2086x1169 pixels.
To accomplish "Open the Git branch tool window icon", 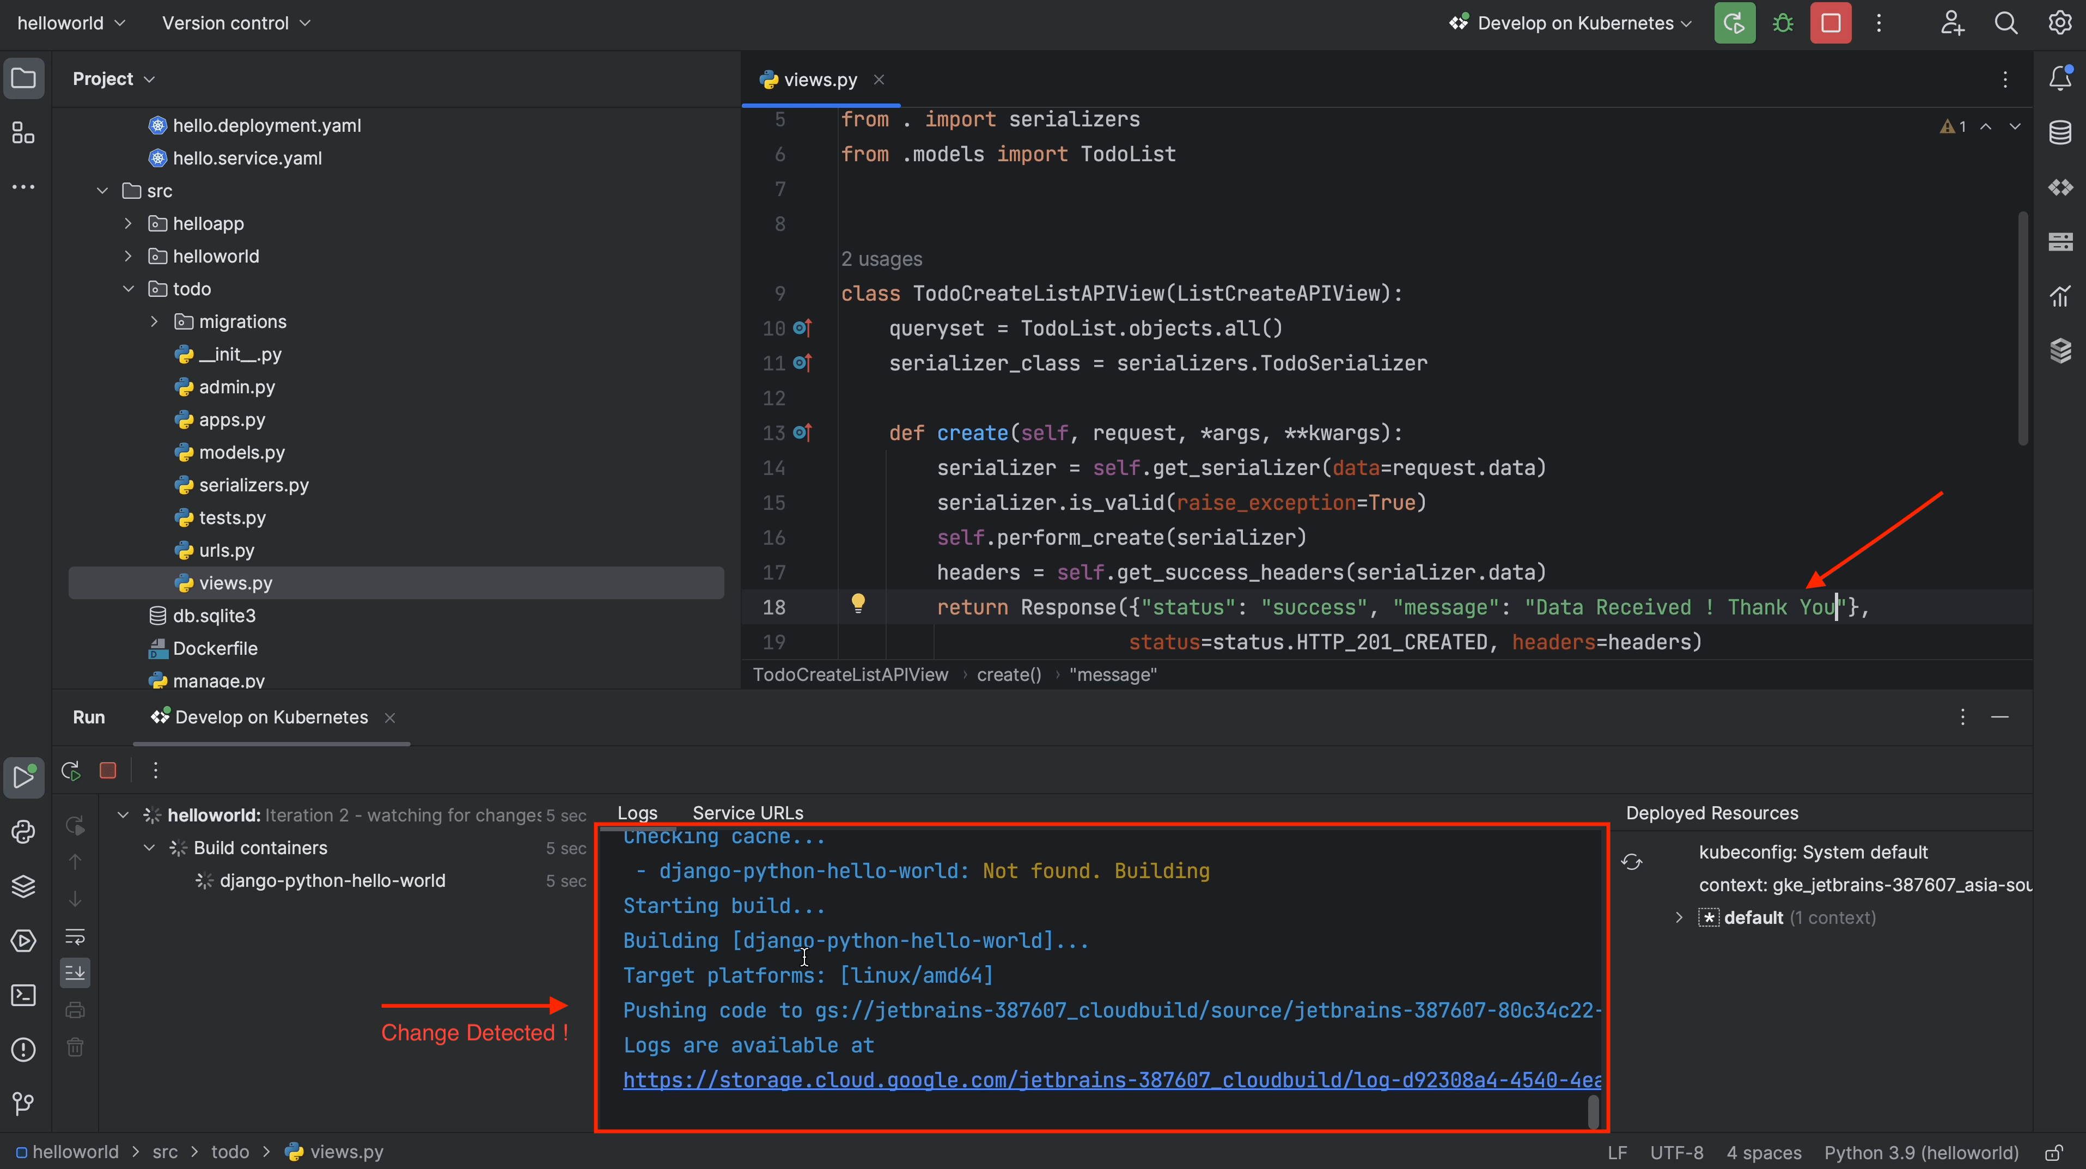I will tap(23, 1104).
